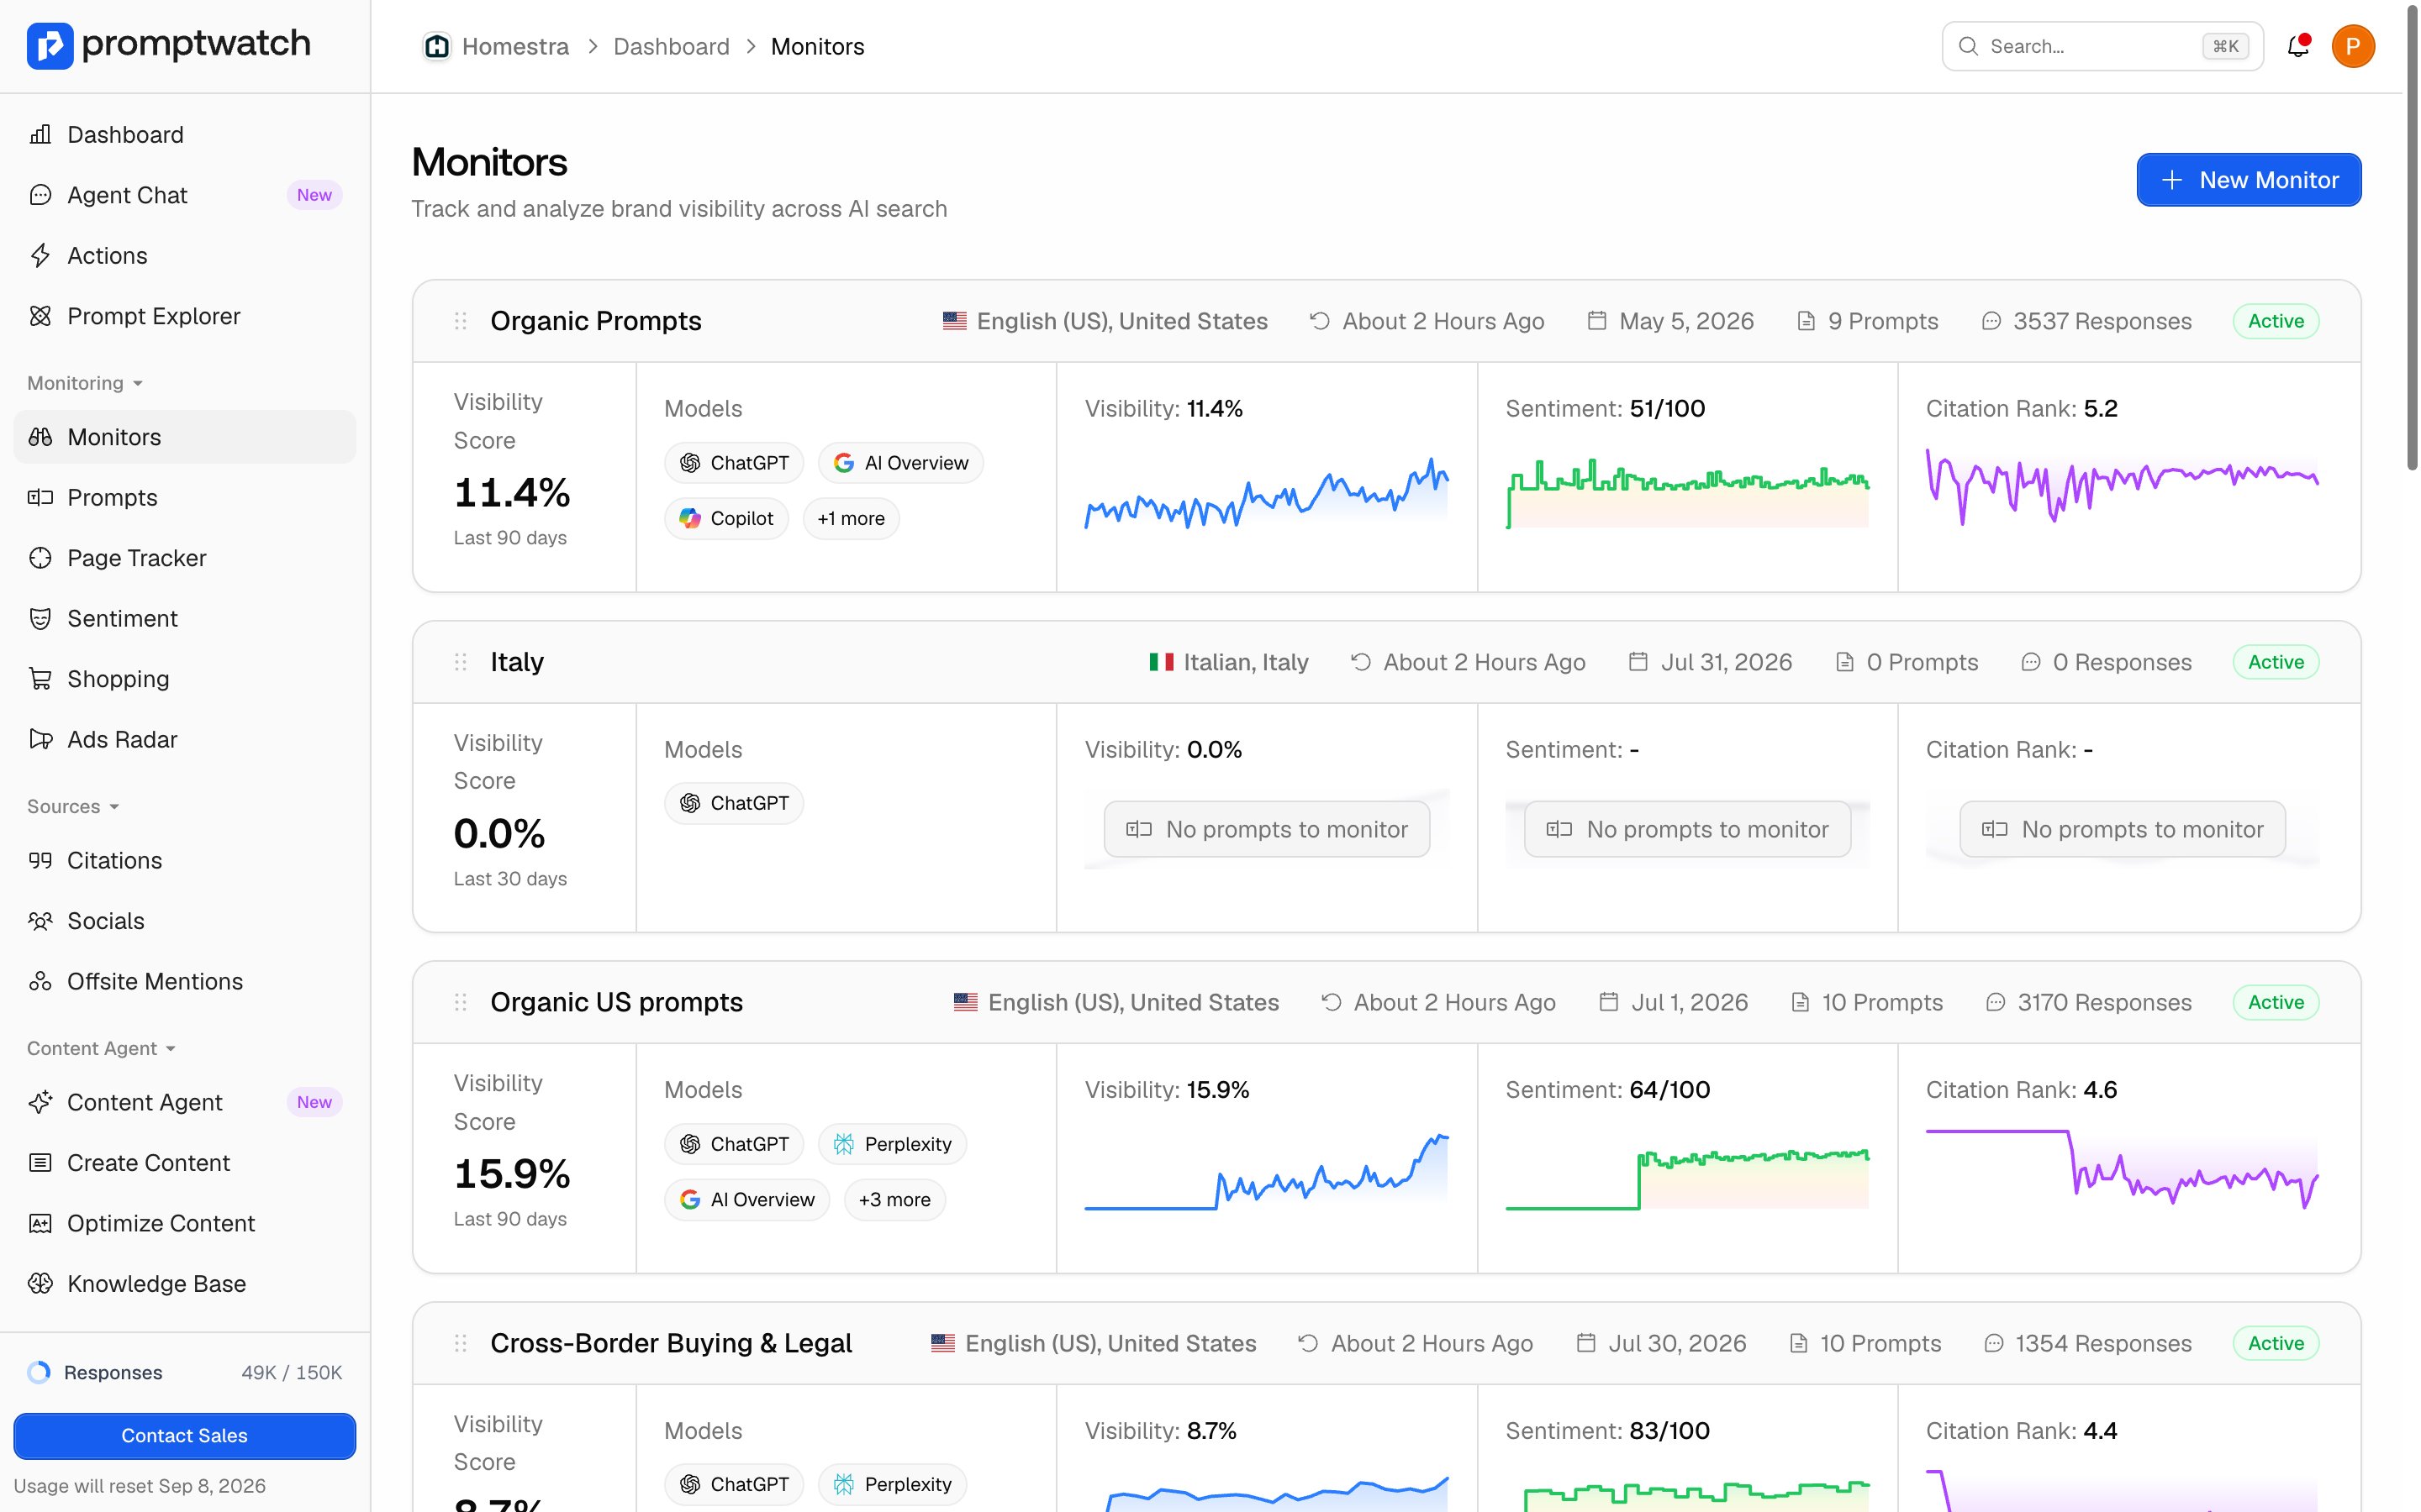Click the Knowledge Base brain icon

pyautogui.click(x=40, y=1284)
